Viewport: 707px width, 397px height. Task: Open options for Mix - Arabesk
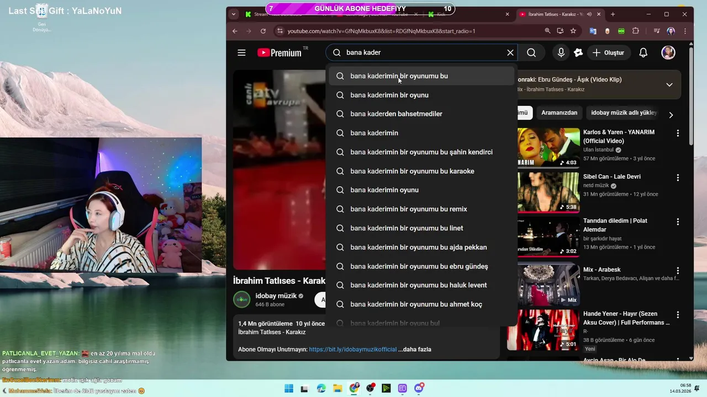678,271
